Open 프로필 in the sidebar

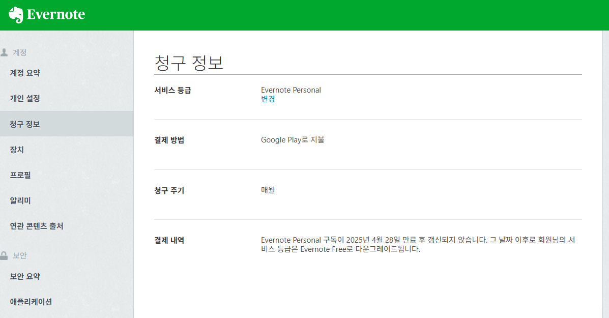pos(20,175)
